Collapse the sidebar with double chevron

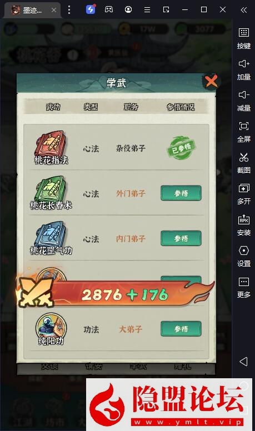[x=244, y=10]
